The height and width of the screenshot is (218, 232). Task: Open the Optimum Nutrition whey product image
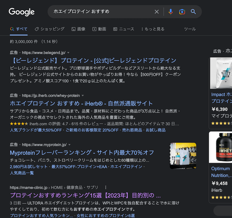221,147
